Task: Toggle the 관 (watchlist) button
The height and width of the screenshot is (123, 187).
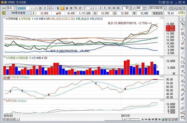Action: coord(40,8)
